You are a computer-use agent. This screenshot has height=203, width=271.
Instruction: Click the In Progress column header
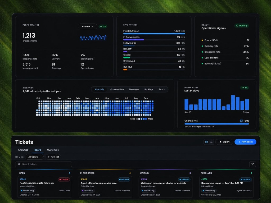[87, 173]
